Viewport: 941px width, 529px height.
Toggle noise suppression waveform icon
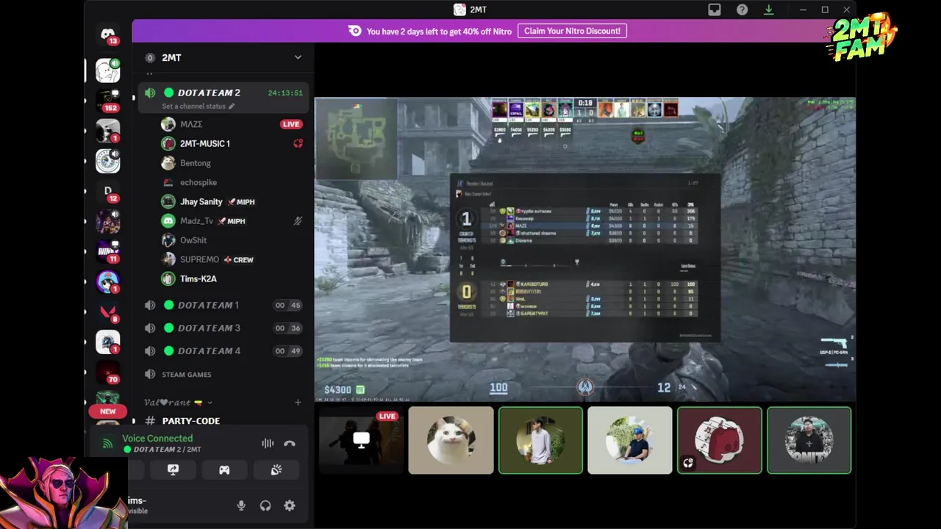(x=268, y=443)
